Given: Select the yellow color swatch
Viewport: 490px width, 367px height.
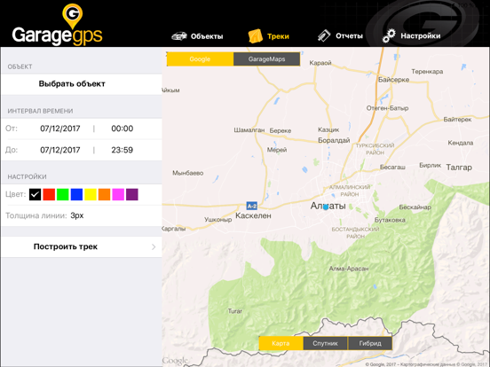Looking at the screenshot, I should 91,194.
